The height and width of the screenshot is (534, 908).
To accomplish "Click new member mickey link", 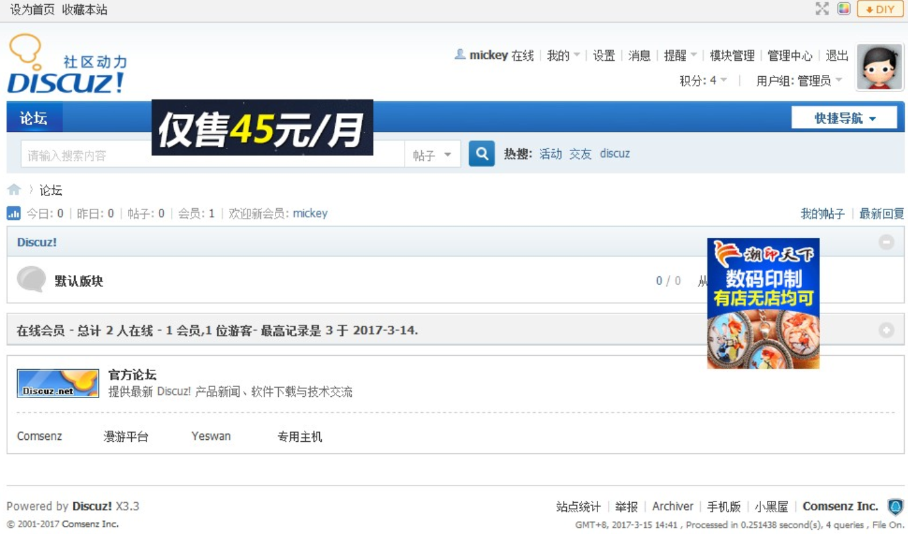I will click(310, 213).
